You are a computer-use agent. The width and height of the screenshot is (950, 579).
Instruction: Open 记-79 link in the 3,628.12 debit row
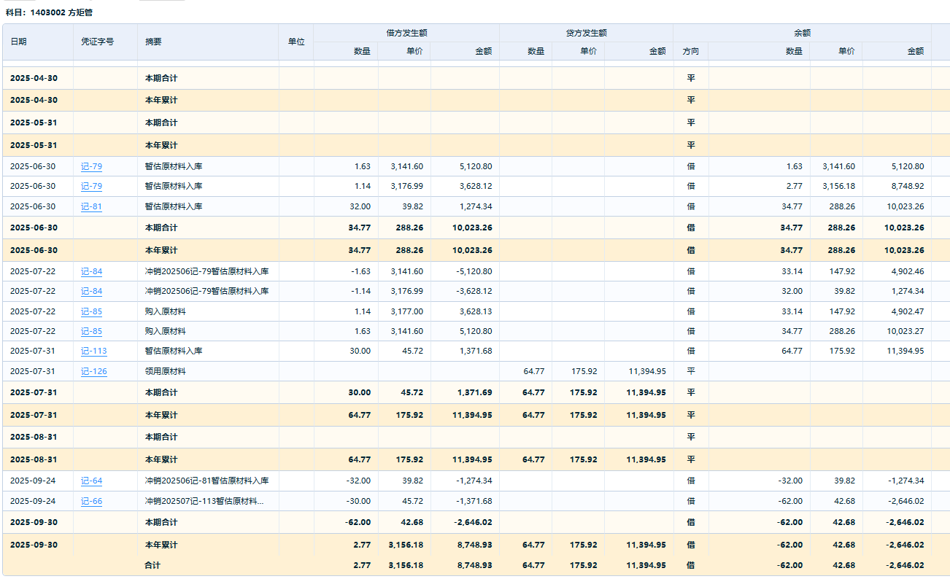91,187
